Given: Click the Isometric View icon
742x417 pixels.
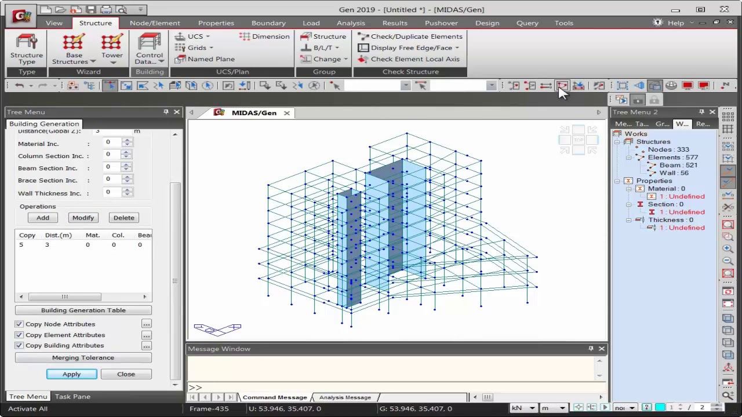Looking at the screenshot, I should point(728,318).
